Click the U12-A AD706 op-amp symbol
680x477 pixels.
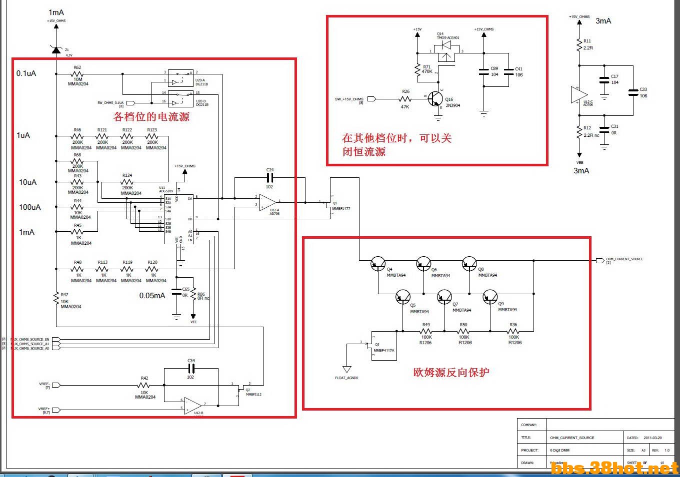pyautogui.click(x=268, y=202)
